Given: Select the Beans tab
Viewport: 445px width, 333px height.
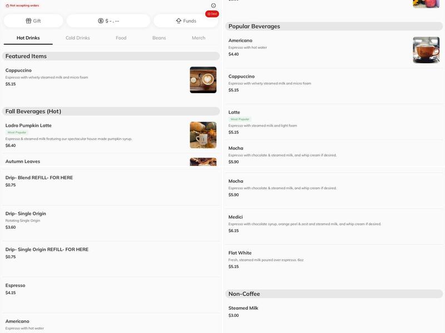Looking at the screenshot, I should click(x=159, y=38).
